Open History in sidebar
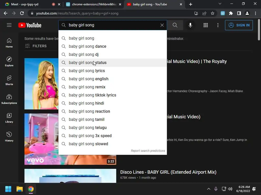Viewport: 261px width, 195px height. (9, 137)
